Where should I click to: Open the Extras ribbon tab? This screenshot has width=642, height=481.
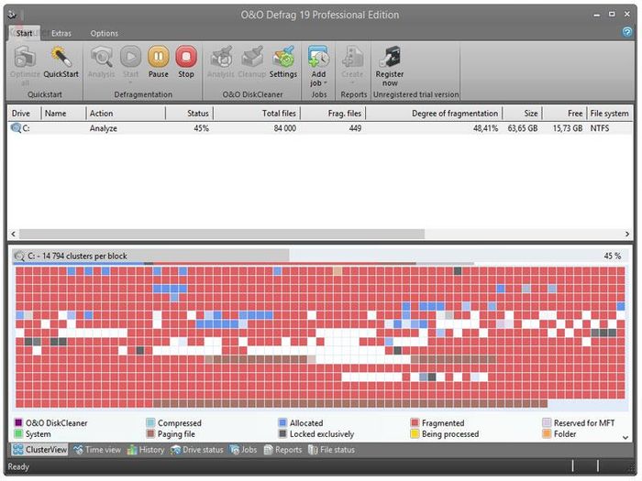61,33
